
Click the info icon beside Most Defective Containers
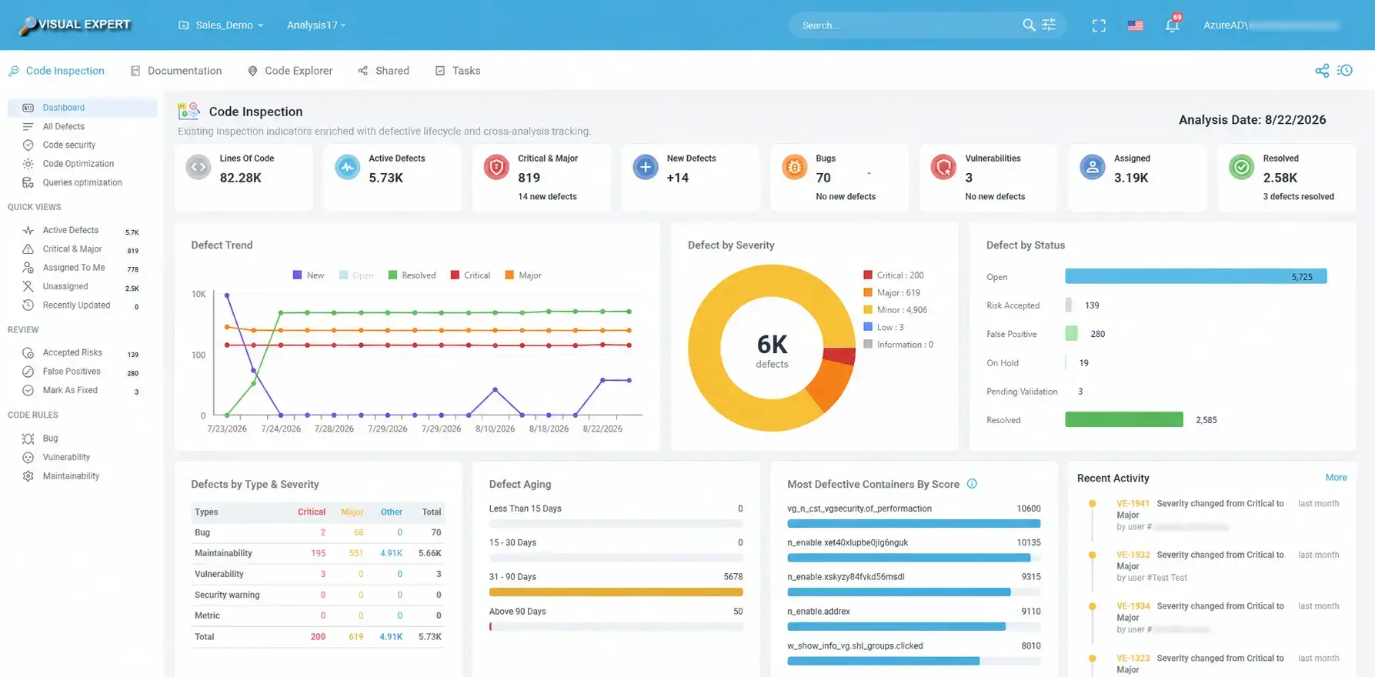click(x=972, y=484)
